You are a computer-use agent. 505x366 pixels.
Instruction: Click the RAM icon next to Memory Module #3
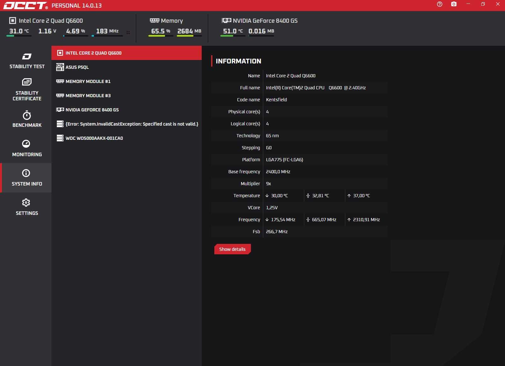pos(60,95)
